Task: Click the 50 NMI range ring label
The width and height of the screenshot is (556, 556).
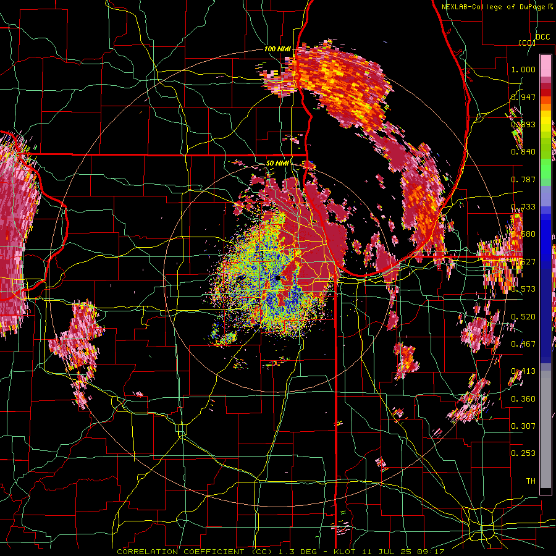Action: 277,163
